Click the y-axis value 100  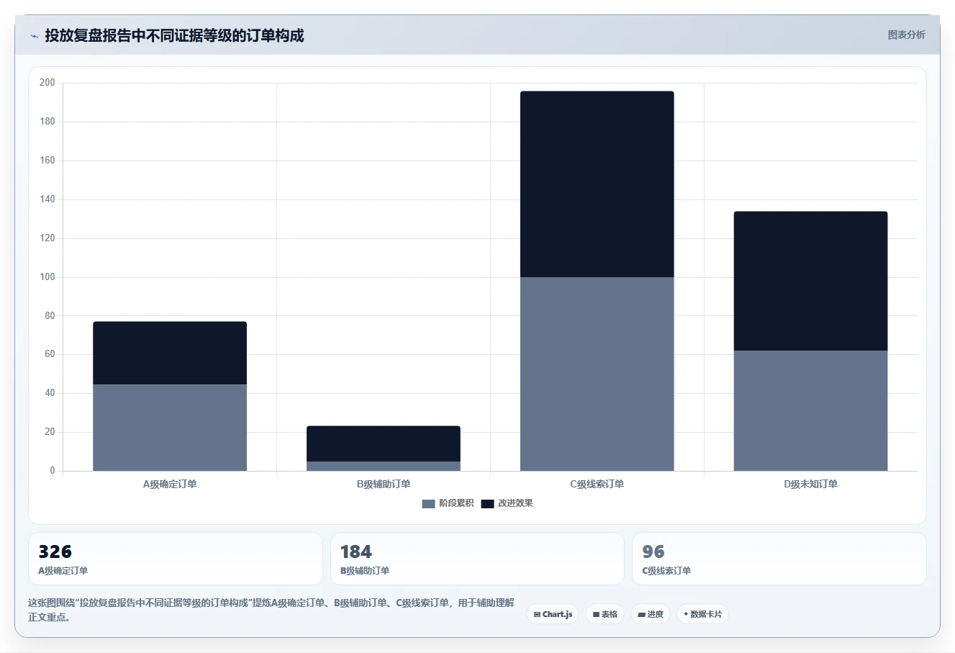[47, 277]
